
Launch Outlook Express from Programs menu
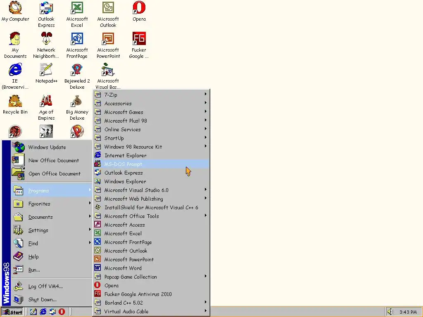pos(151,173)
